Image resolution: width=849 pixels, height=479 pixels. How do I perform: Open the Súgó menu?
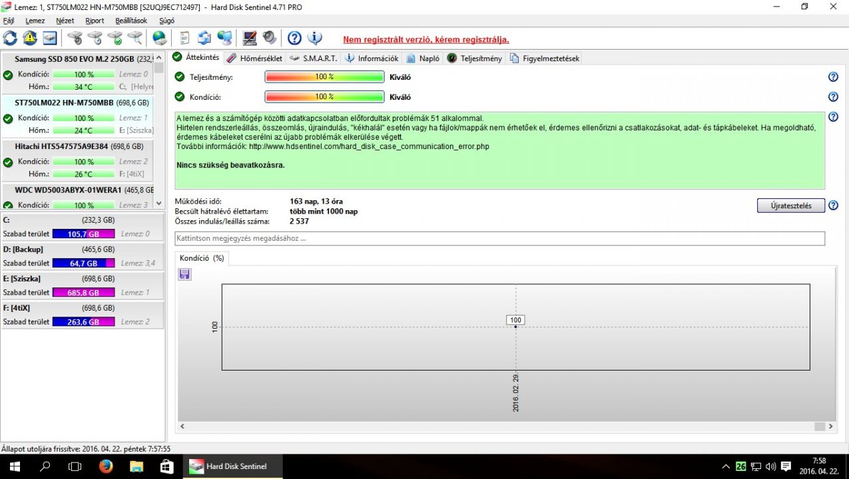coord(167,21)
